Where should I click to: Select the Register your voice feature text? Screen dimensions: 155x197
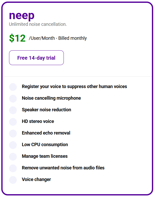[x=74, y=86]
